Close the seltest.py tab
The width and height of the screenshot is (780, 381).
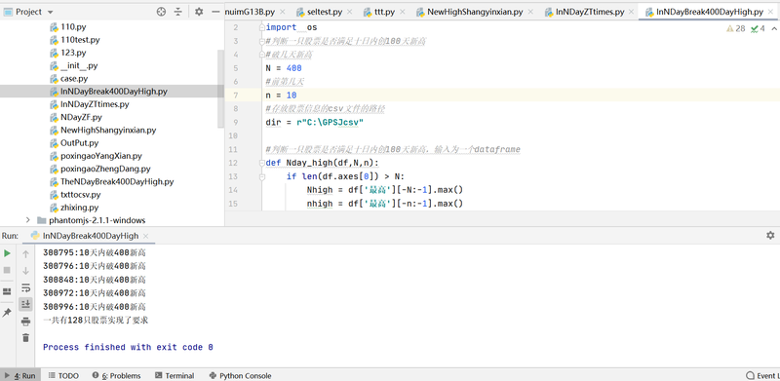(349, 12)
